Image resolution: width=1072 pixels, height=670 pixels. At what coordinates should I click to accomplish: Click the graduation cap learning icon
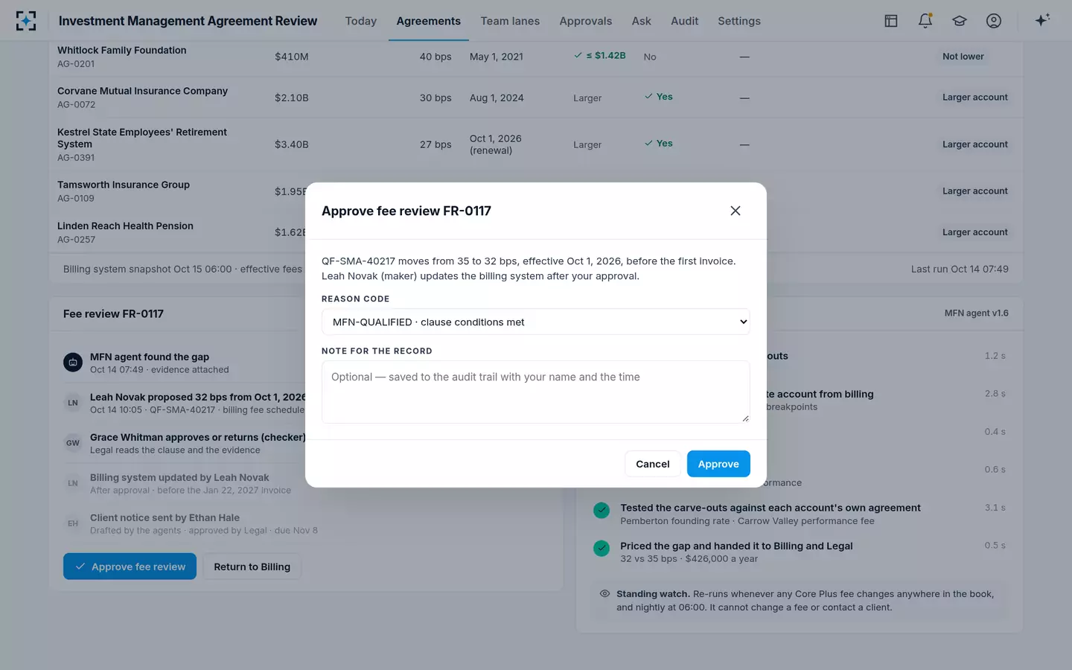(960, 21)
